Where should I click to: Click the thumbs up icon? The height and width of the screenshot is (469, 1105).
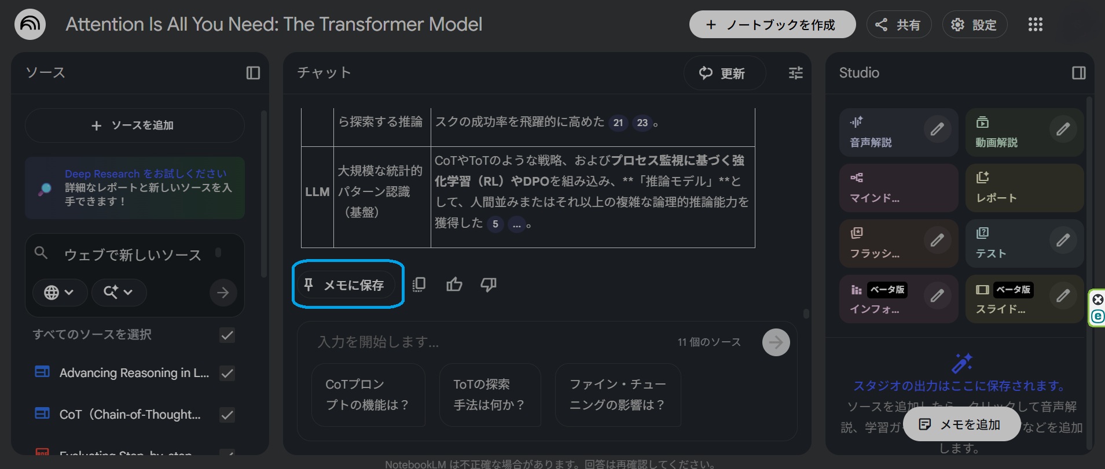point(454,284)
